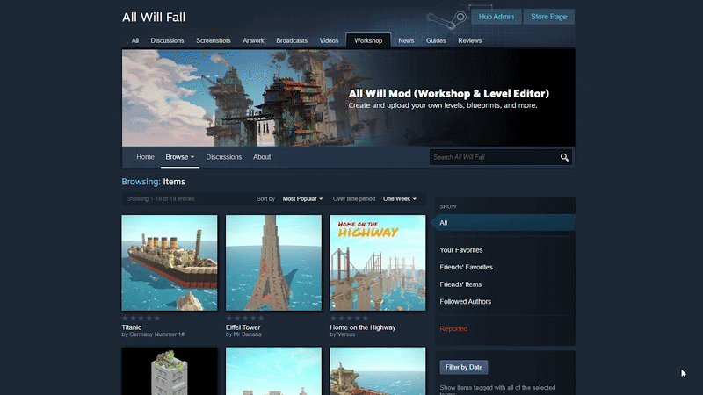Switch to the All hub tab
This screenshot has width=703, height=395.
135,40
